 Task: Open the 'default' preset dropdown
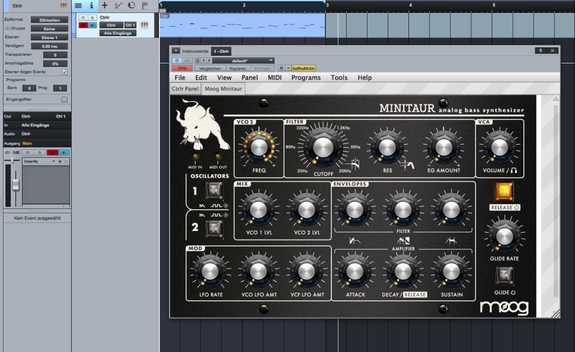[243, 60]
